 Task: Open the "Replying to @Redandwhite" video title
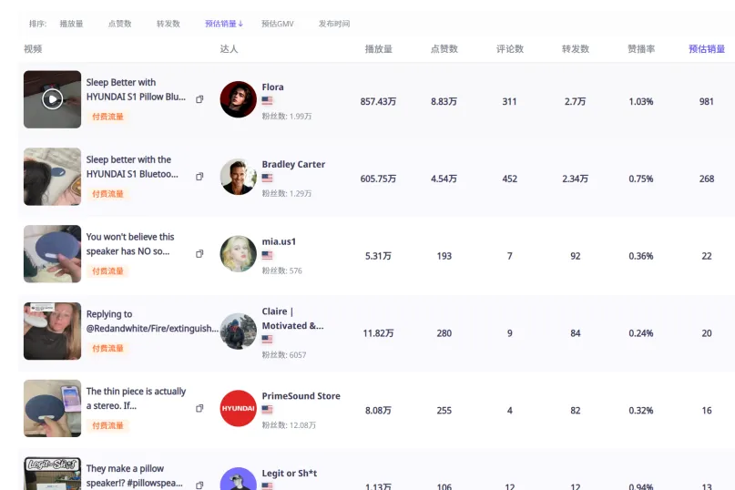click(151, 321)
